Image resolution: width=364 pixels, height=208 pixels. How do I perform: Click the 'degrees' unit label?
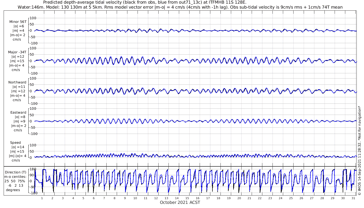tap(13, 190)
